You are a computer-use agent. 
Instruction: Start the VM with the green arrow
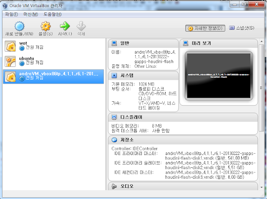coord(65,26)
